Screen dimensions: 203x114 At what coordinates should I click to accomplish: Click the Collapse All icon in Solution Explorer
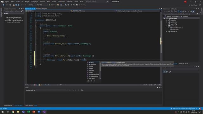[183, 11]
